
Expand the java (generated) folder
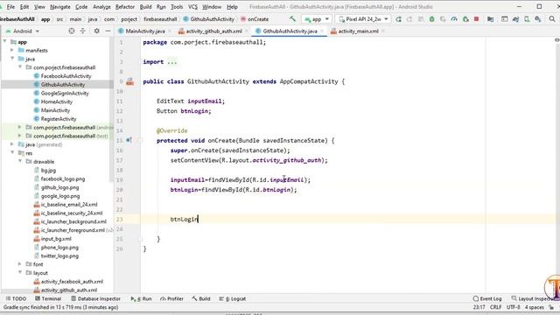[x=12, y=144]
